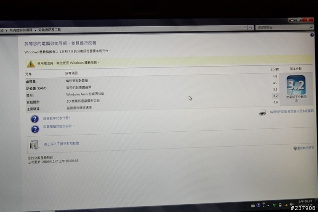Go to 所有控制台項目 breadcrumb
This screenshot has height=212, width=318.
point(21,30)
